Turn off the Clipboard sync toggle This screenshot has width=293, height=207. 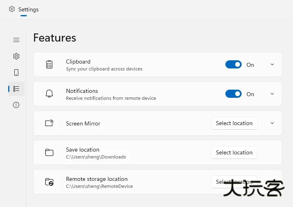point(234,64)
